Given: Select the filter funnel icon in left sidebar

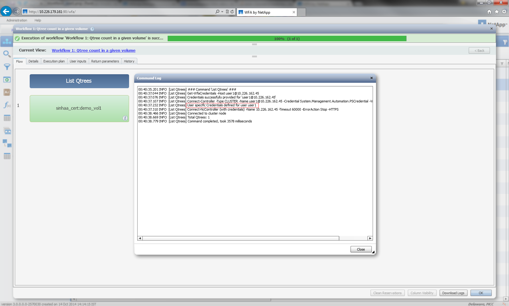Looking at the screenshot, I should pyautogui.click(x=7, y=67).
